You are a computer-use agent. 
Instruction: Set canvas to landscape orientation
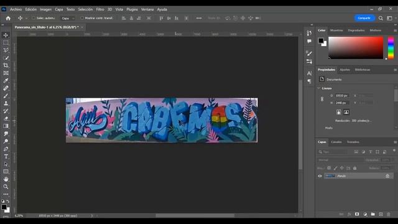click(x=346, y=112)
